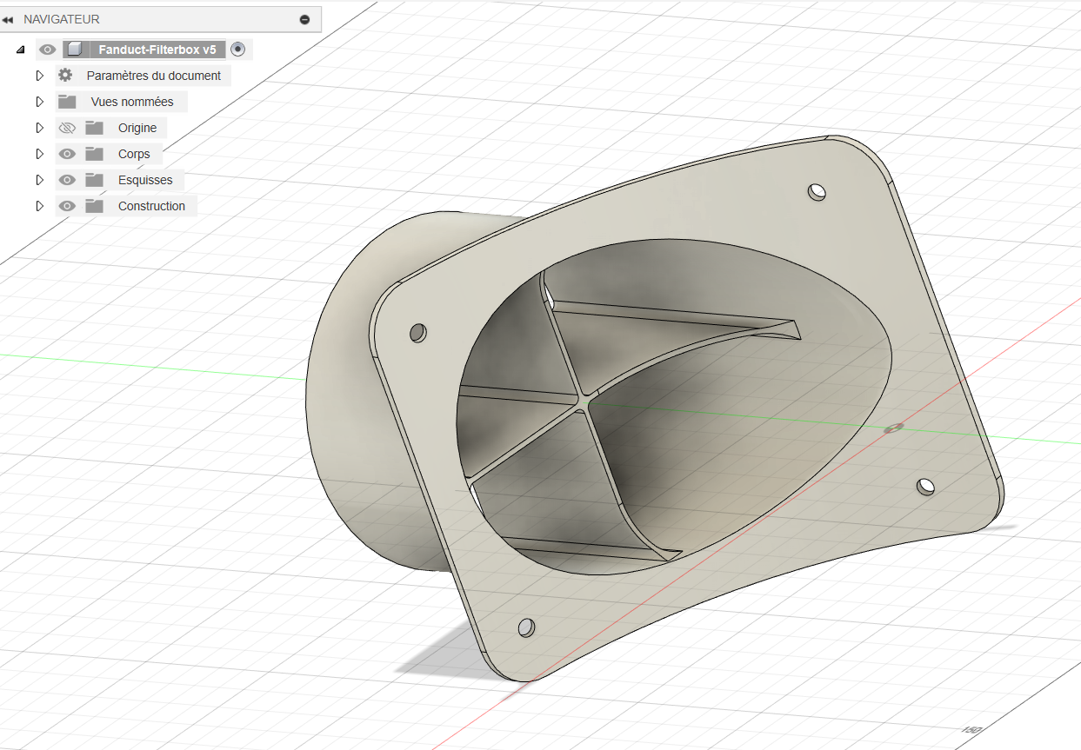The image size is (1081, 750).
Task: Click the folder icon next to Corps
Action: (94, 154)
